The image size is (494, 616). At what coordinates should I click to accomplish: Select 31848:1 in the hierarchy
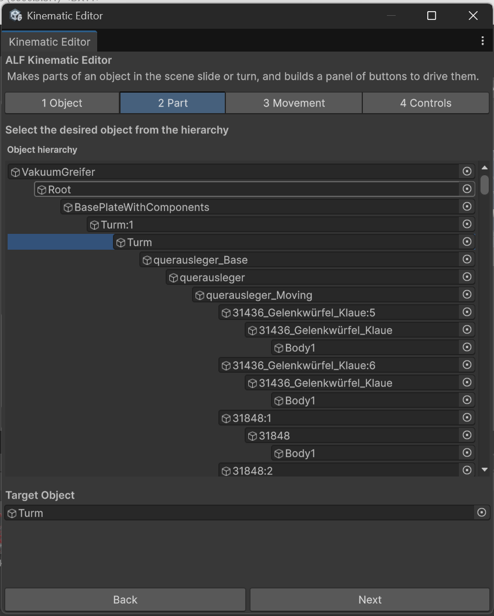[347, 418]
